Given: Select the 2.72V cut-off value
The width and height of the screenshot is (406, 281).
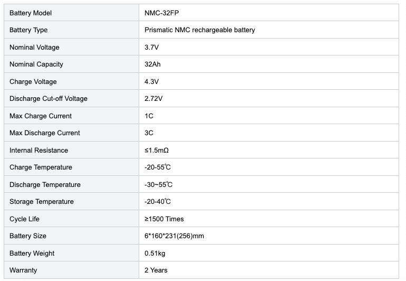Looking at the screenshot, I should [x=153, y=99].
